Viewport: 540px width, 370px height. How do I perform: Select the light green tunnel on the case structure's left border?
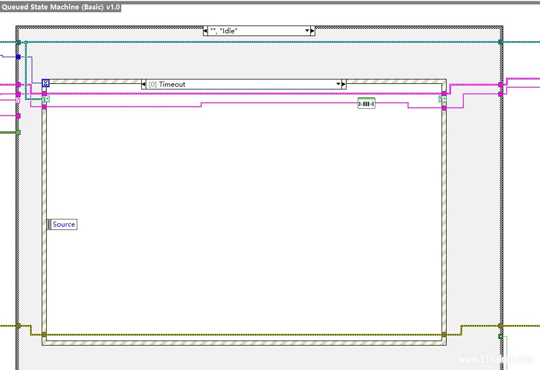click(18, 133)
